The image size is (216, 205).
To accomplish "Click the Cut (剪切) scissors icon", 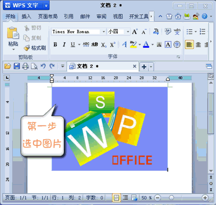I will (27, 28).
